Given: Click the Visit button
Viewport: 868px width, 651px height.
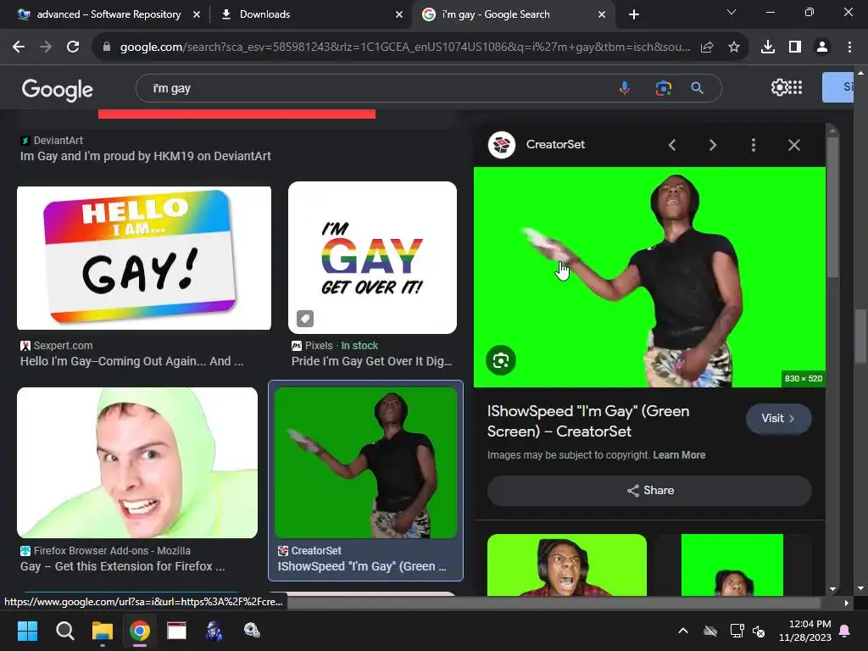Looking at the screenshot, I should (778, 419).
